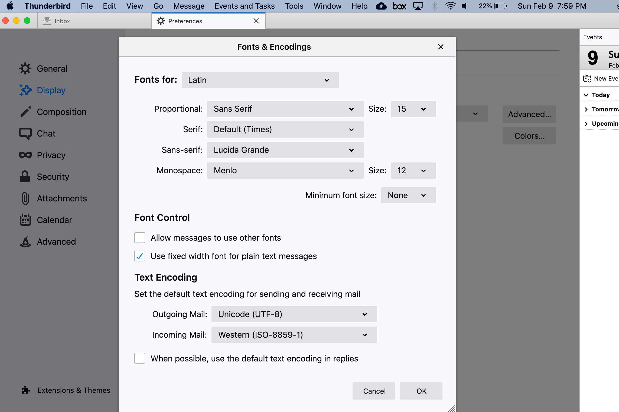Toggle When possible use default encoding in replies

pyautogui.click(x=139, y=359)
